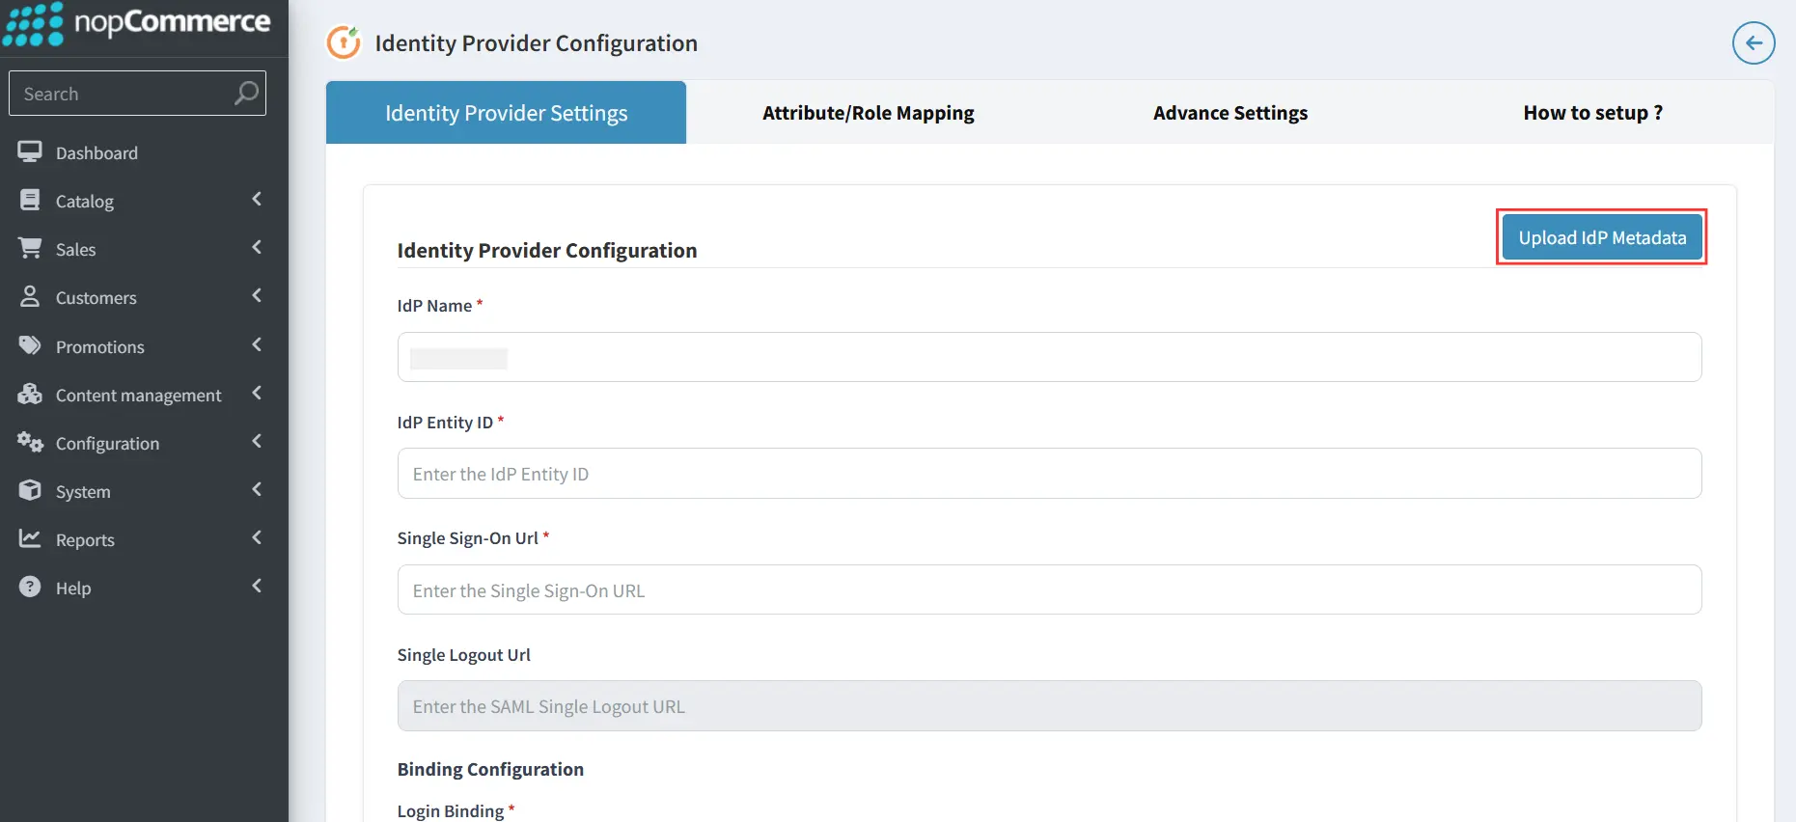Expand the Reports menu chevron
This screenshot has width=1796, height=822.
[257, 537]
